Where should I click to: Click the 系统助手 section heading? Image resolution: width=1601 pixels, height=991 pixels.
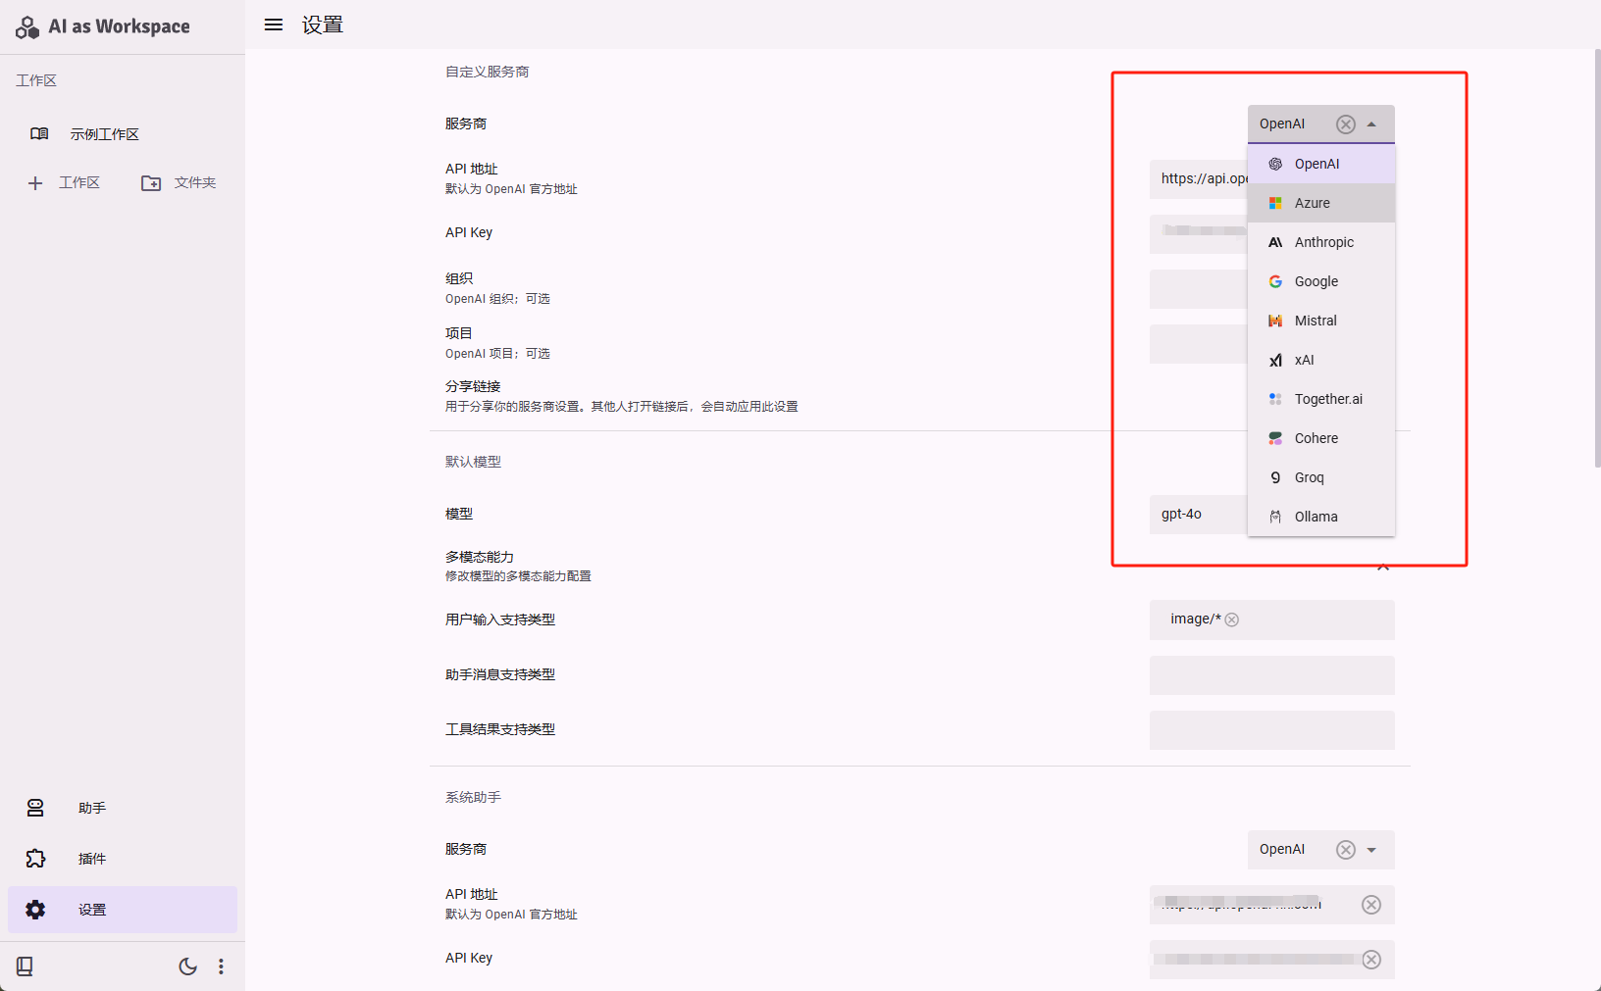[x=473, y=797]
